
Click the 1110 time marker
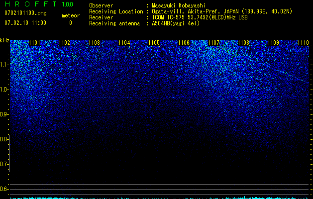303,43
